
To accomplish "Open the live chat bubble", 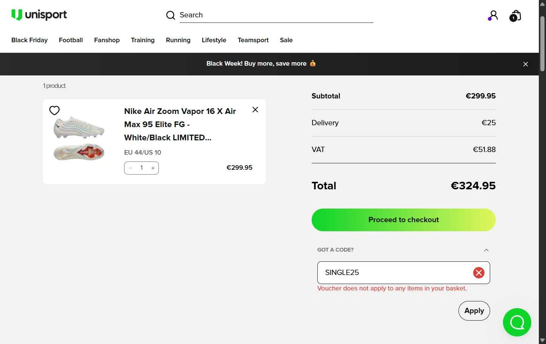I will pos(517,322).
